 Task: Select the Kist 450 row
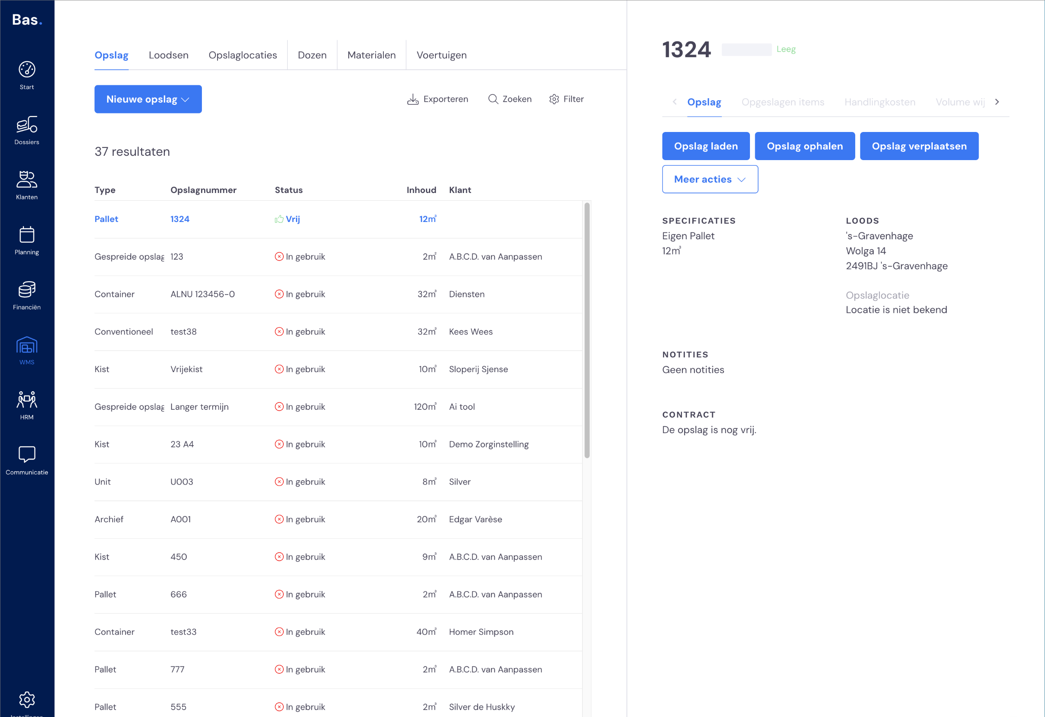click(338, 557)
